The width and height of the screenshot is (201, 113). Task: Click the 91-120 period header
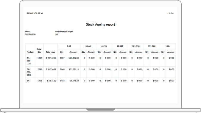coord(120,46)
